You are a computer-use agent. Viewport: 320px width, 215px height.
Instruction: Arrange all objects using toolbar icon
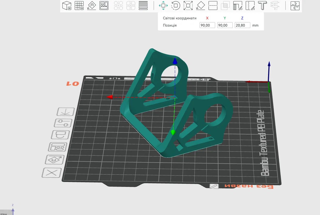104,5
